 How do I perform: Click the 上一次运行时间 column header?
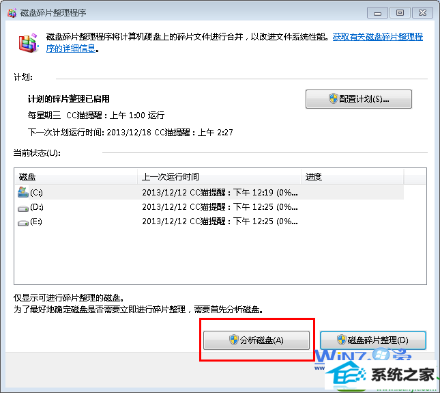click(x=219, y=176)
